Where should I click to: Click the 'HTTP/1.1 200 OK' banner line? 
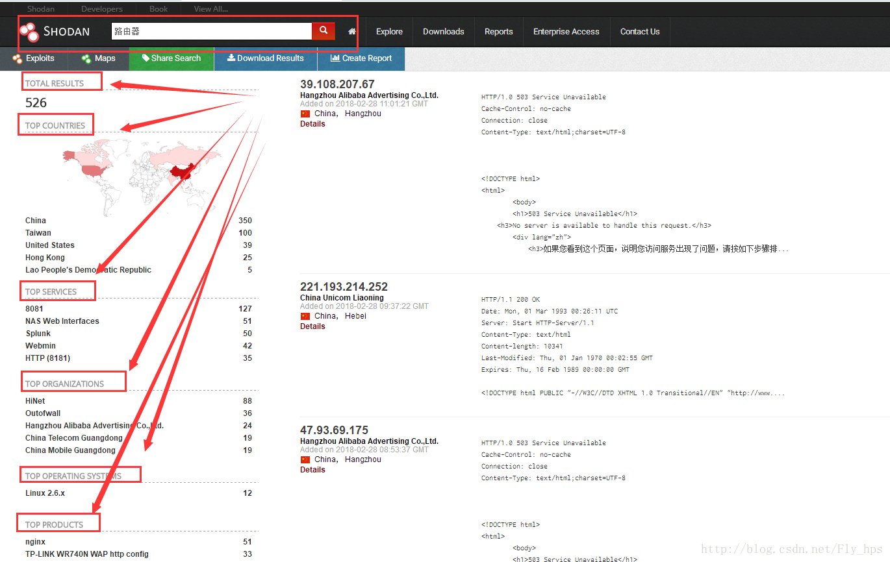511,300
